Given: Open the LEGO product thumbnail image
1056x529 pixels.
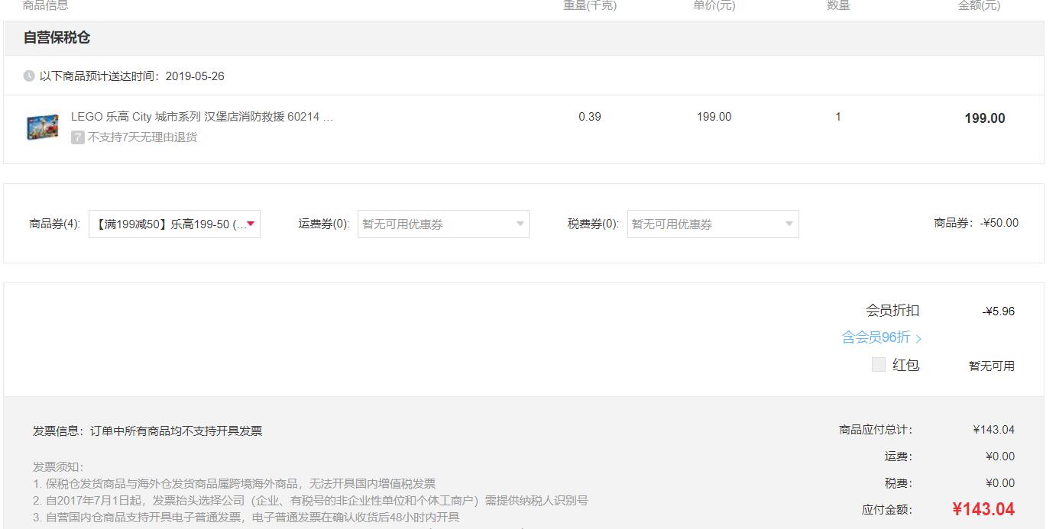Looking at the screenshot, I should tap(43, 127).
